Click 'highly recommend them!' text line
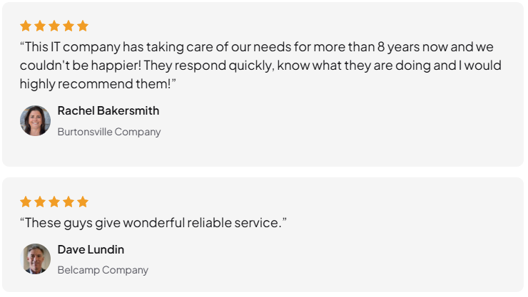Image resolution: width=528 pixels, height=297 pixels. [x=98, y=83]
